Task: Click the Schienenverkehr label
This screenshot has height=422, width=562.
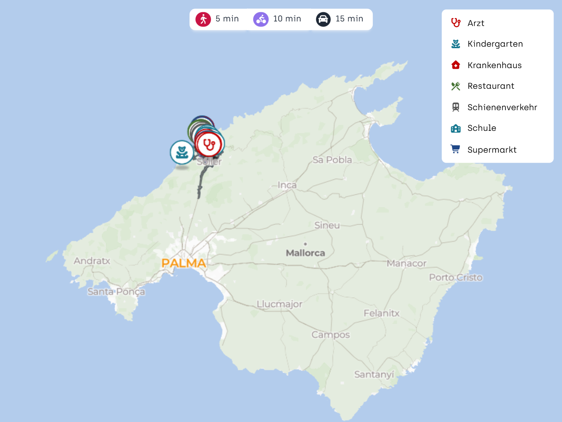Action: [502, 107]
